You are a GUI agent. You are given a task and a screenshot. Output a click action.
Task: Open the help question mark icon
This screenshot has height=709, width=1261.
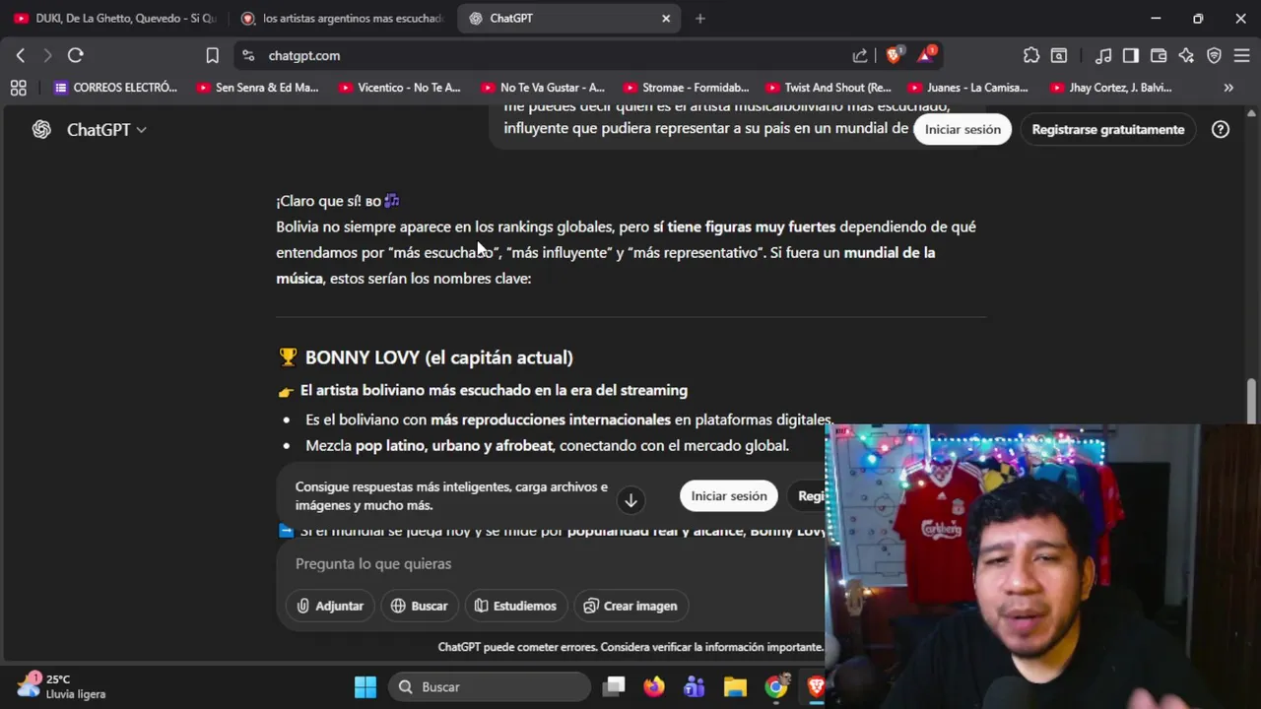pos(1221,129)
